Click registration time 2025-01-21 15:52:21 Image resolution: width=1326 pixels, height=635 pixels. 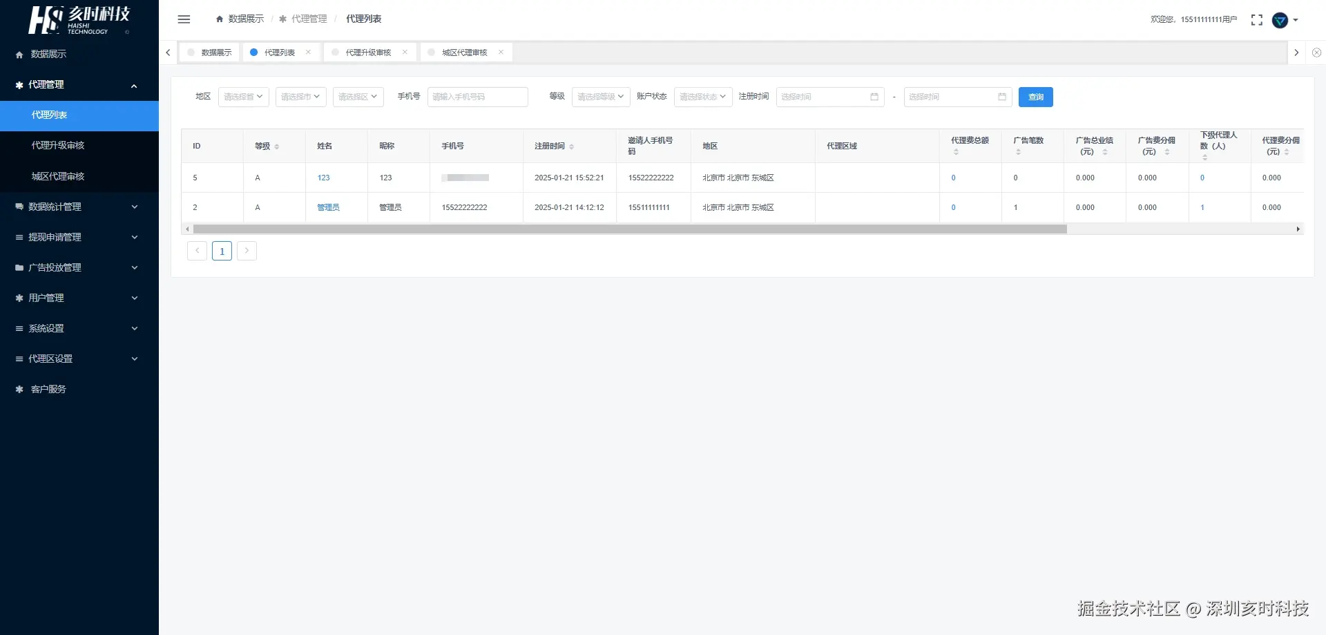click(569, 178)
